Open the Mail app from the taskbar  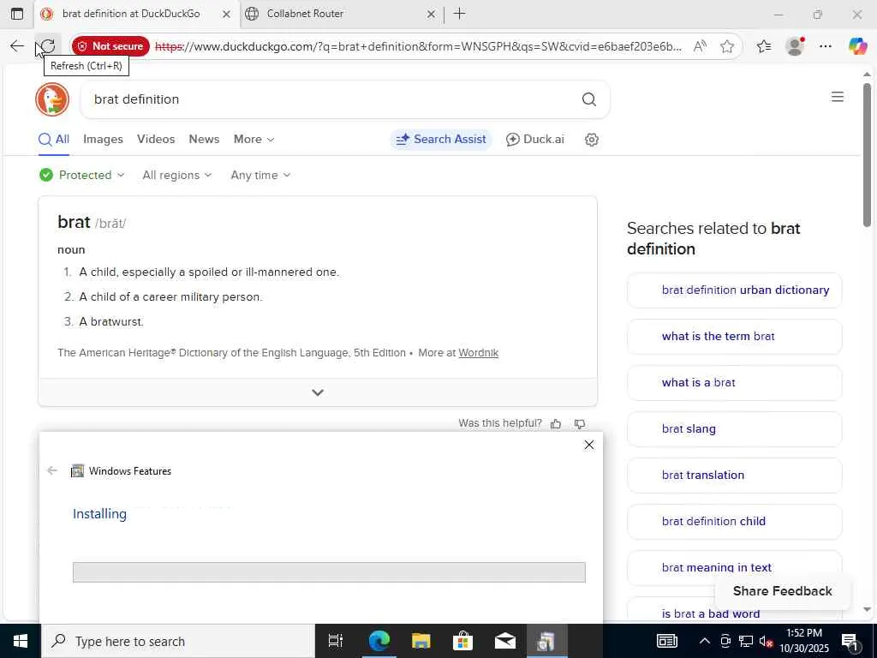(x=504, y=641)
